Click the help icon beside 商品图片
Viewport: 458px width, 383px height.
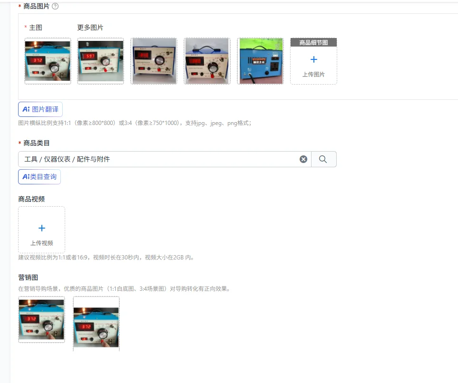click(x=55, y=6)
